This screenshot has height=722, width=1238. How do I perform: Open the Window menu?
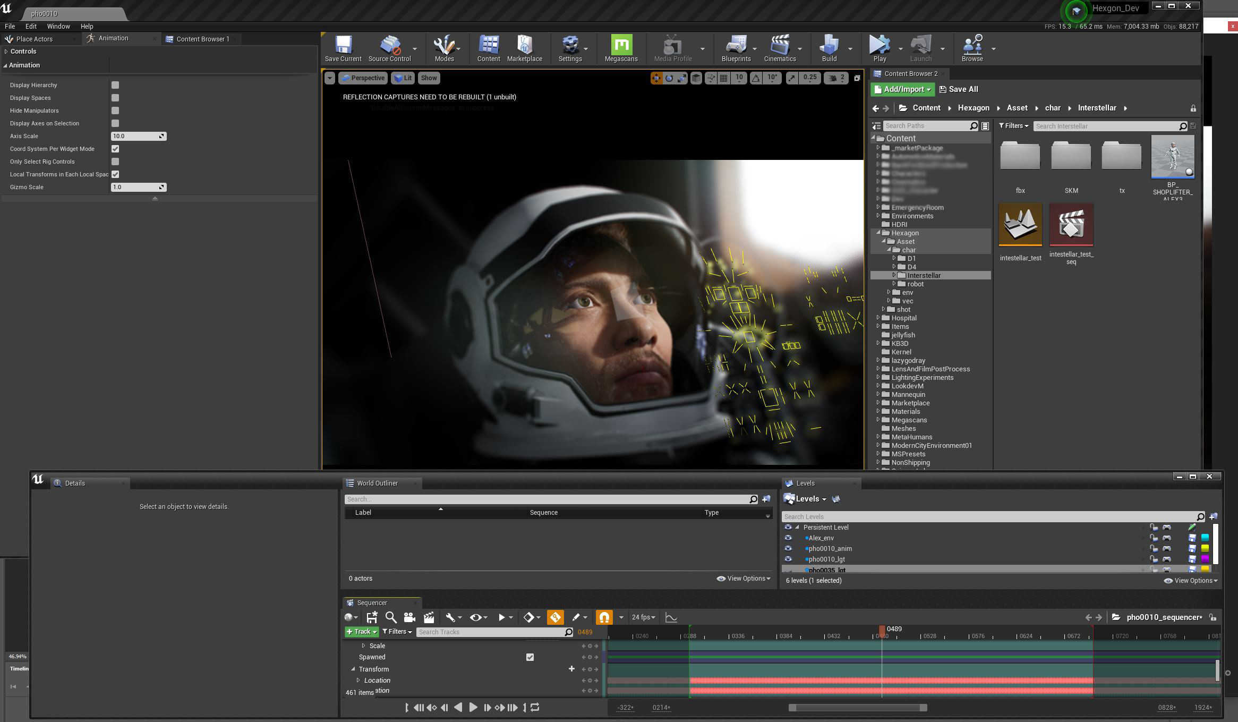58,26
